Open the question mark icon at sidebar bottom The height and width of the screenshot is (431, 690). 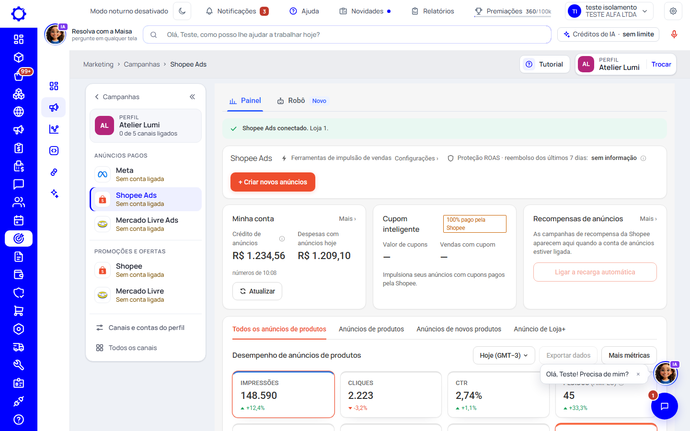pyautogui.click(x=19, y=420)
